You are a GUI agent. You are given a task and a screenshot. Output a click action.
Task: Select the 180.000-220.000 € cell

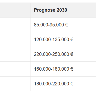pyautogui.click(x=63, y=84)
